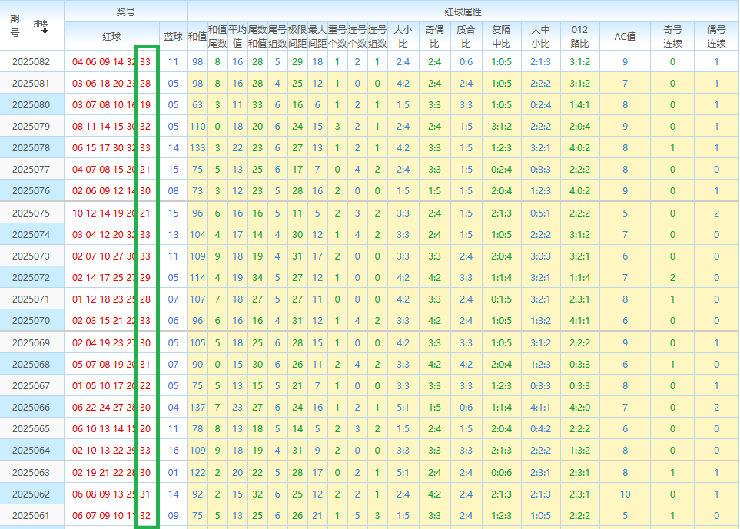This screenshot has height=529, width=740.
Task: Click red balls 08 11 14 15 30 32
Action: (111, 127)
